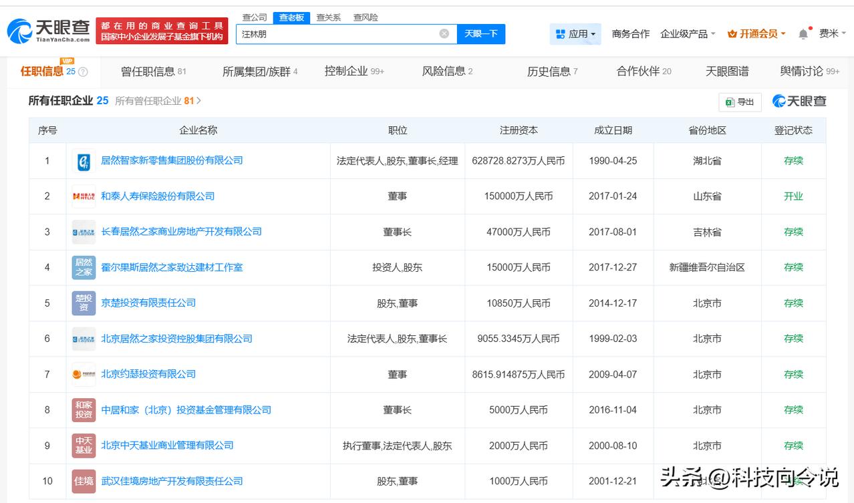Open the 佳境 logo tile

(x=84, y=481)
